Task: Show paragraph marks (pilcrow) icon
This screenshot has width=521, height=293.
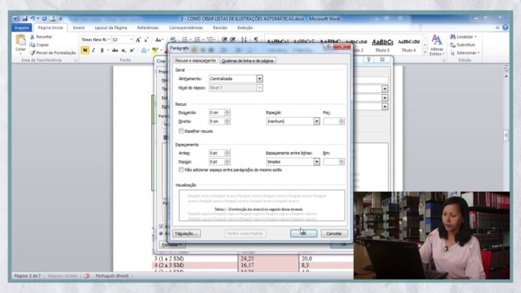Action: click(256, 39)
